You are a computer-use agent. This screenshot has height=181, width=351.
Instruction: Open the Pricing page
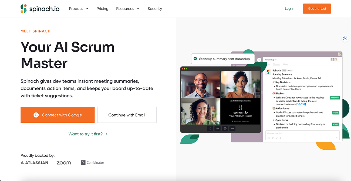point(102,9)
